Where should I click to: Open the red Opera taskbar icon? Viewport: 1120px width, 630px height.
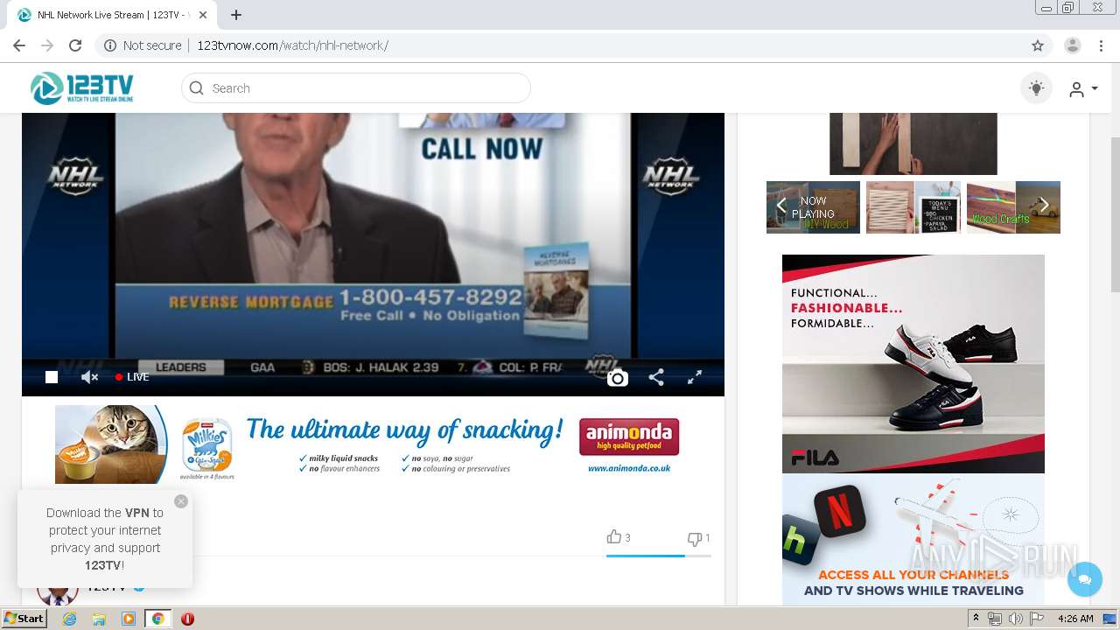tap(187, 619)
